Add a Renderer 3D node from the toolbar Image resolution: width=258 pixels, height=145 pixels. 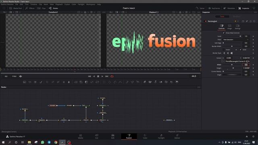click(x=177, y=82)
